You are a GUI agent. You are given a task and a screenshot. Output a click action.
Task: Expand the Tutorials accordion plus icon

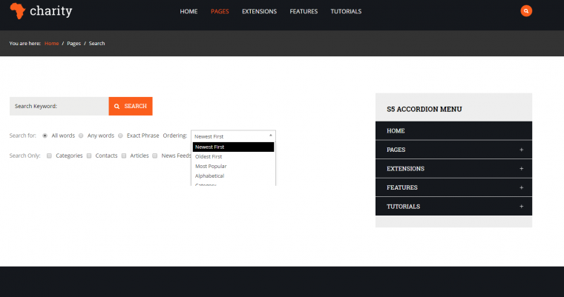521,207
